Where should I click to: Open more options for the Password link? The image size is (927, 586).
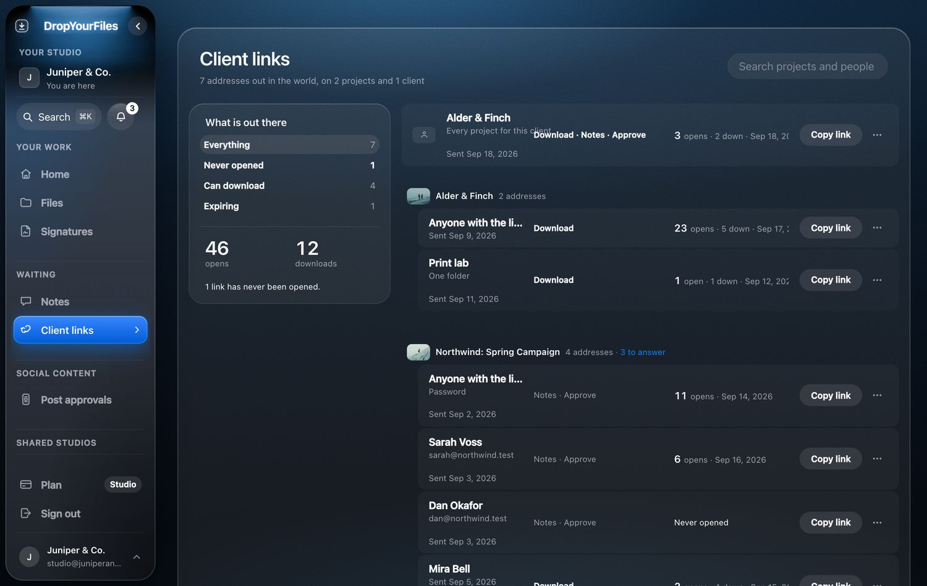[x=877, y=395]
